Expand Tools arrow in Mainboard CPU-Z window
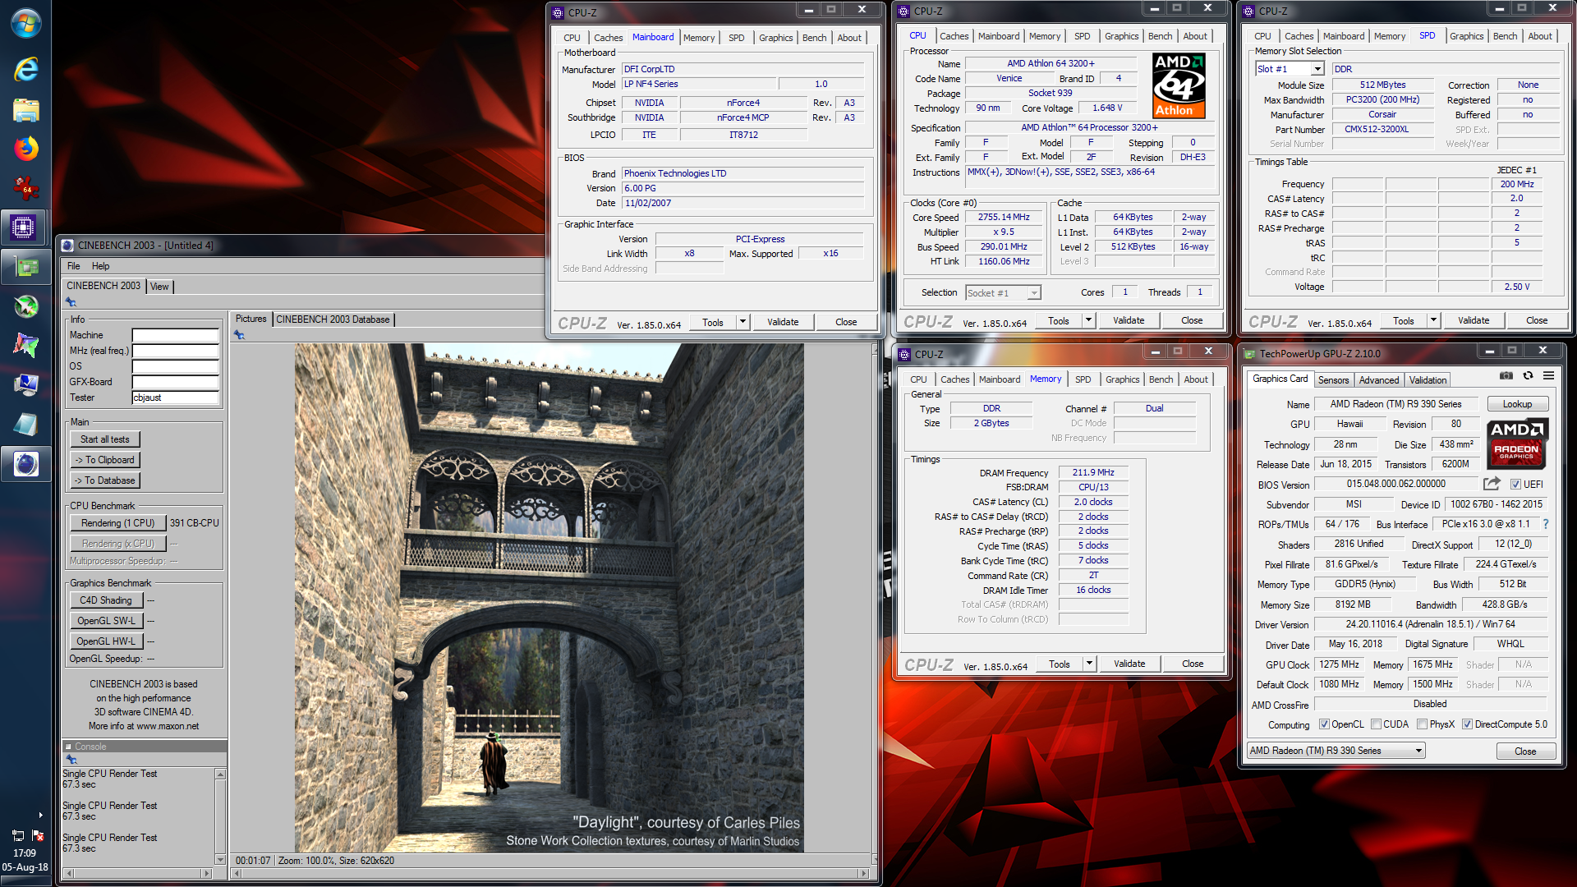This screenshot has height=887, width=1577. (x=743, y=322)
